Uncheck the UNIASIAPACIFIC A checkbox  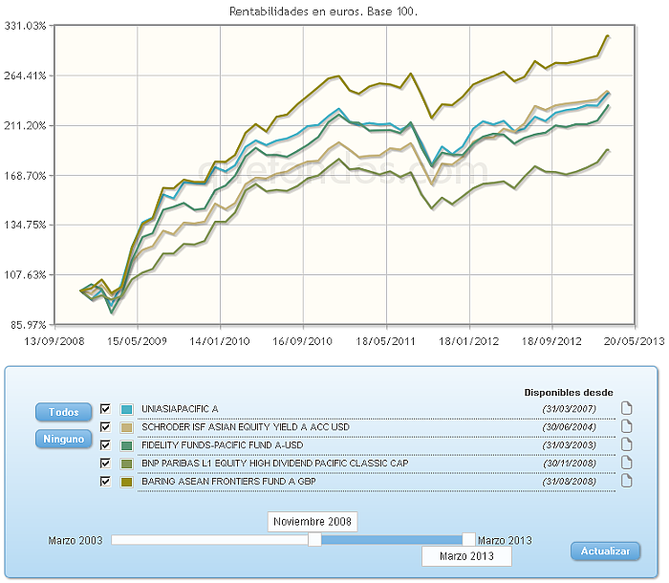[x=105, y=409]
